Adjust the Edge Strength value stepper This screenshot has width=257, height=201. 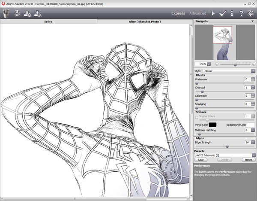253,142
